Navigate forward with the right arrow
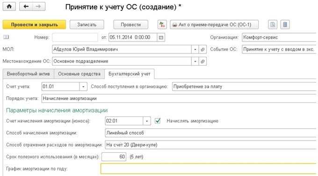 38,7
